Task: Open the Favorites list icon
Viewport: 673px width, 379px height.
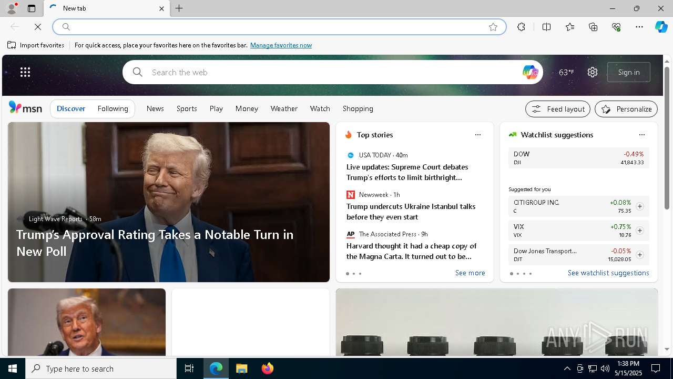Action: coord(570,27)
